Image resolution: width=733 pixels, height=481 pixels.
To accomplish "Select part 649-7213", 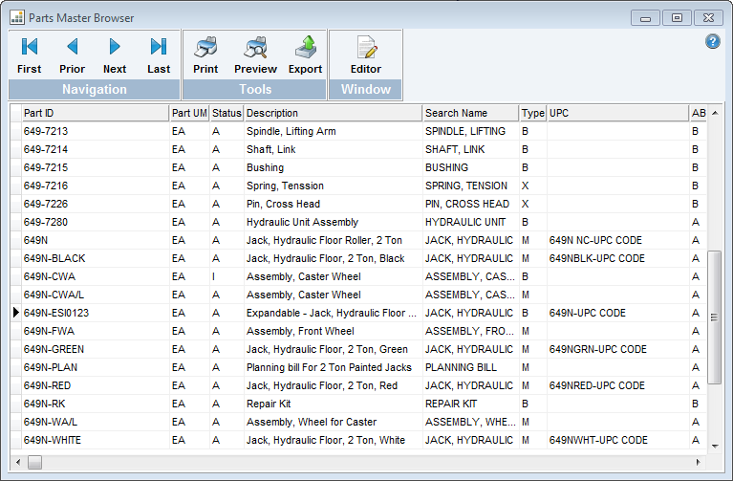I will pyautogui.click(x=46, y=131).
